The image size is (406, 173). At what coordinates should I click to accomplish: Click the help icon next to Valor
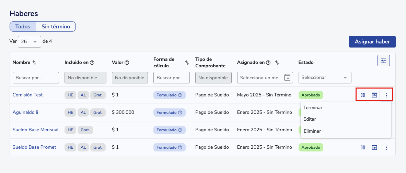[127, 63]
